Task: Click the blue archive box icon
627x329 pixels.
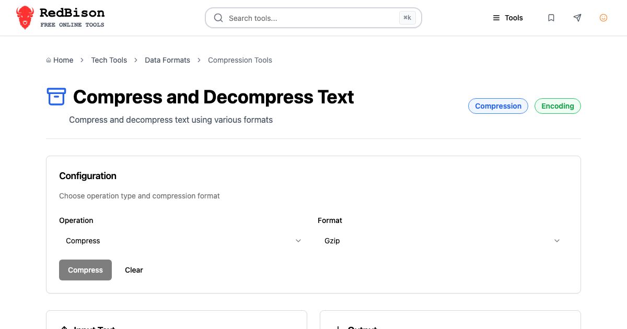Action: coord(56,97)
